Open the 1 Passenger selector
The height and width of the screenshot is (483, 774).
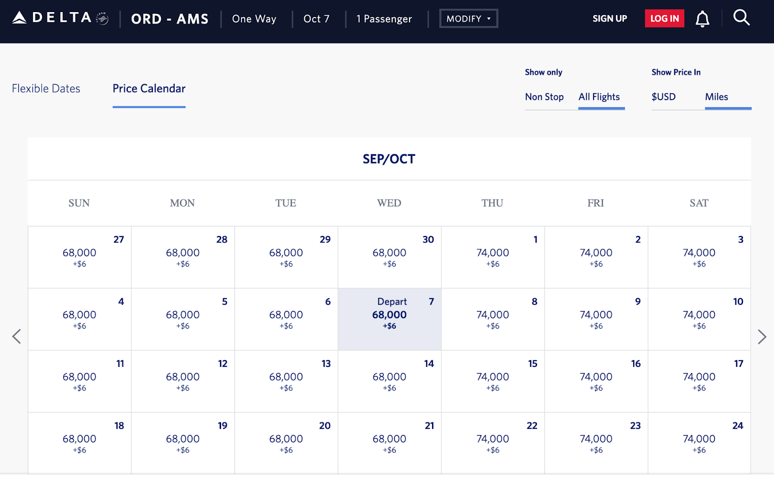[384, 18]
